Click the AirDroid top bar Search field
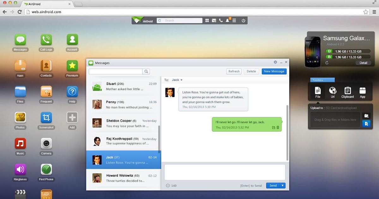The width and height of the screenshot is (379, 199). click(179, 21)
